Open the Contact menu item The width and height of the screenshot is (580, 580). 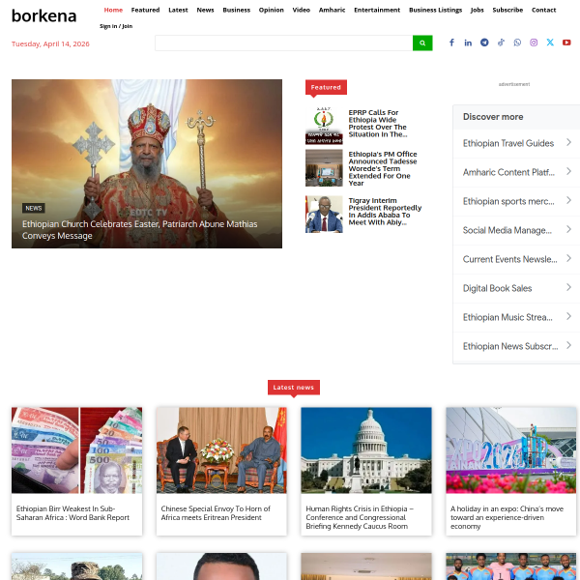(543, 10)
